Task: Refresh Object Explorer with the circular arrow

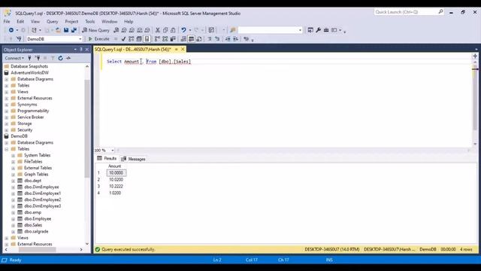Action: (60, 58)
